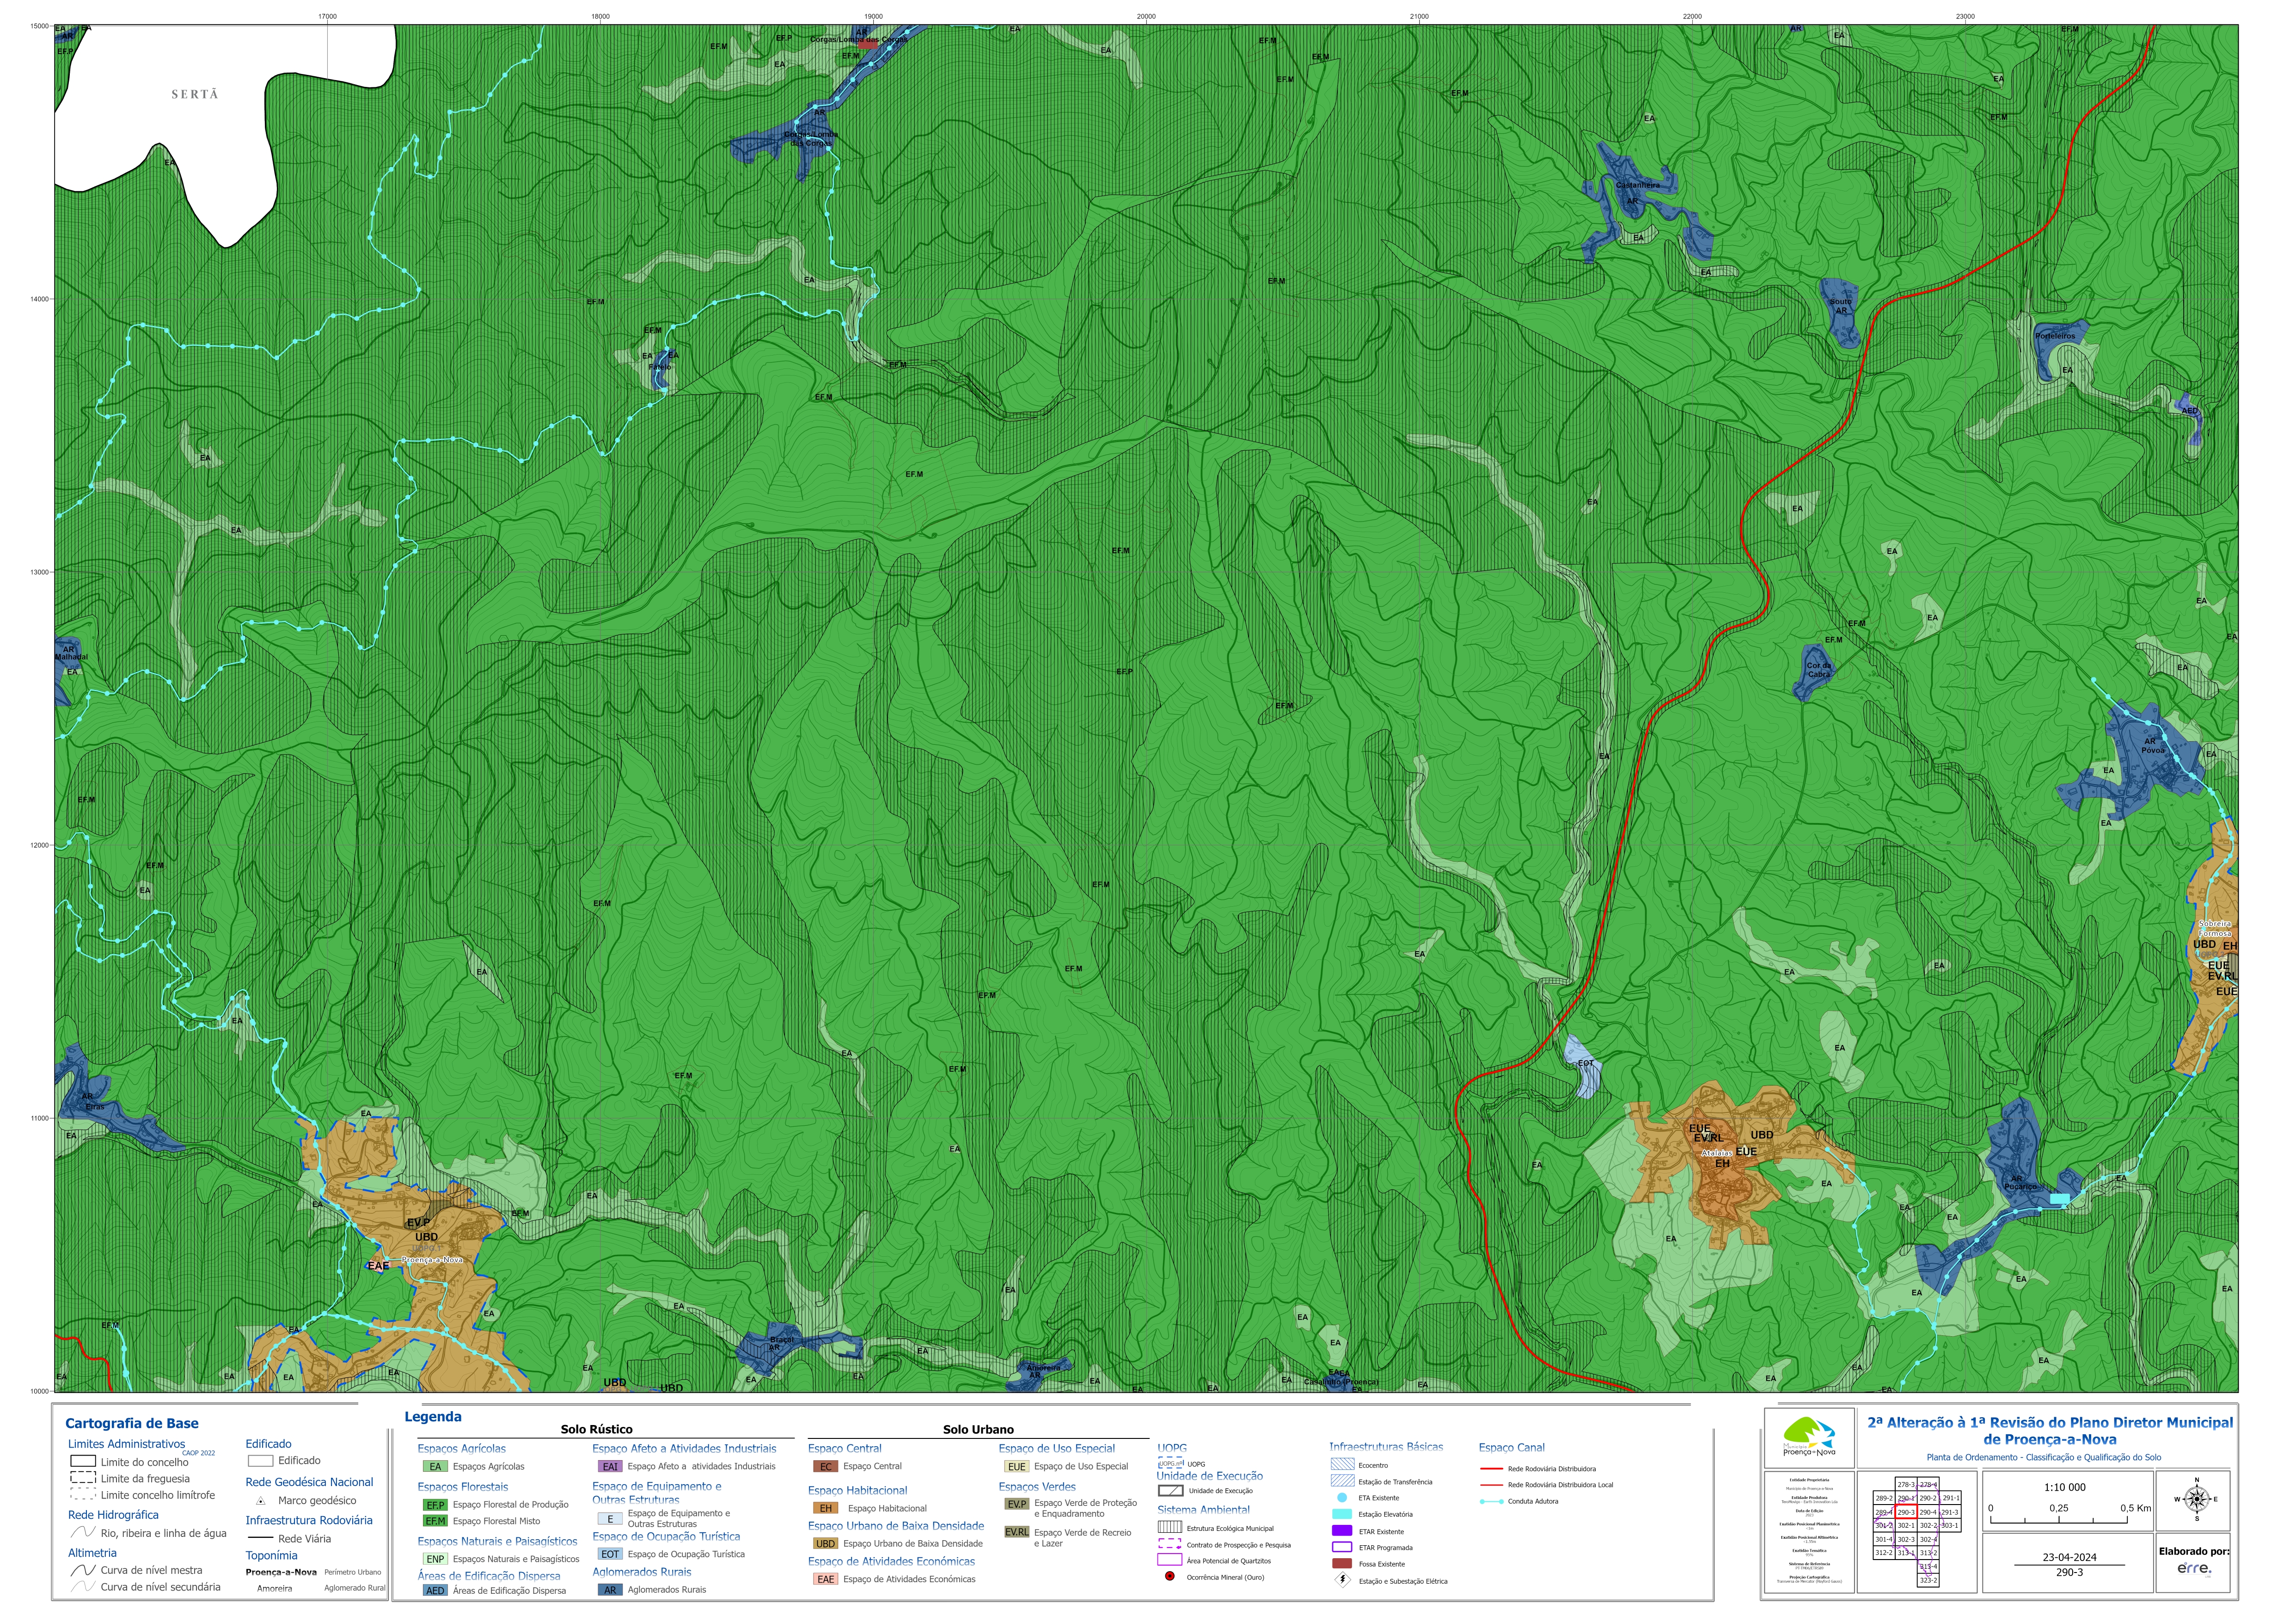The image size is (2296, 1622).
Task: Click the Ecocentro hatched legend symbol
Action: (1342, 1464)
